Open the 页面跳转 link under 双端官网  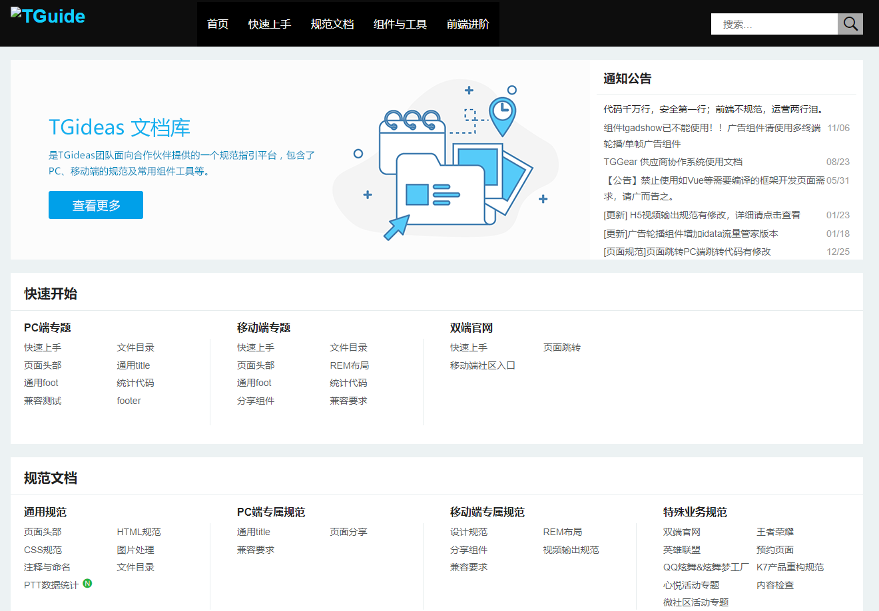(562, 347)
